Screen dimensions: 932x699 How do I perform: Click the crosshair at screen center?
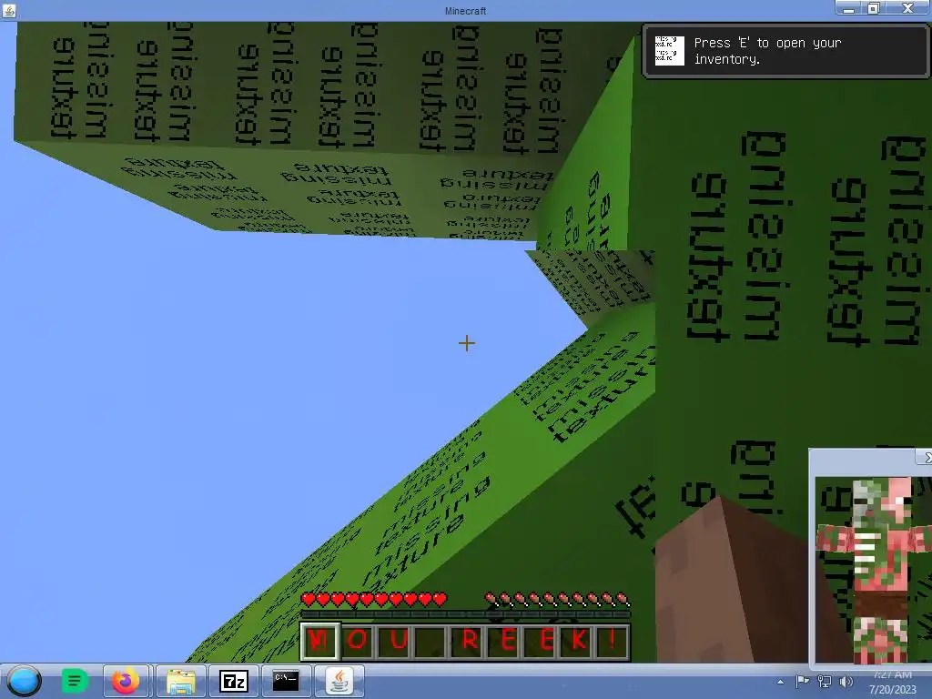click(467, 343)
